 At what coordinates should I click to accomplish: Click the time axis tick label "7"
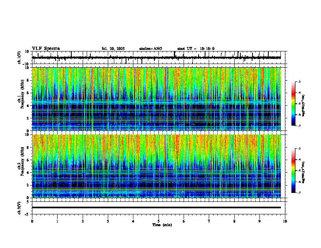(209, 221)
